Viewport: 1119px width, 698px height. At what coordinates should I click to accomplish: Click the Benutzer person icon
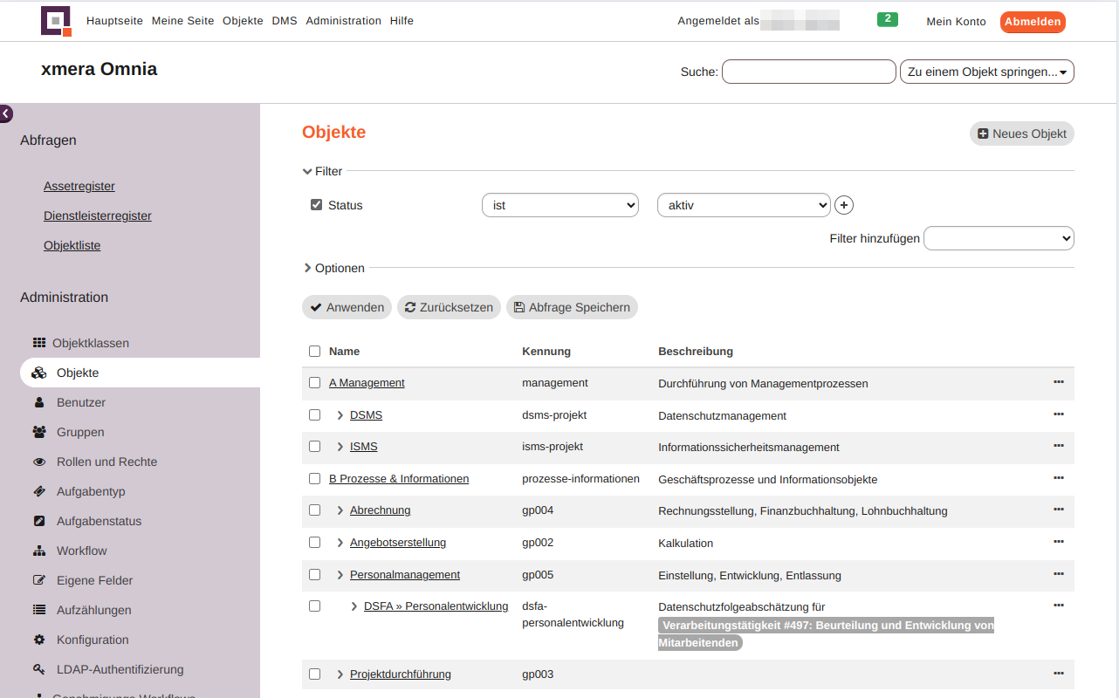click(39, 402)
